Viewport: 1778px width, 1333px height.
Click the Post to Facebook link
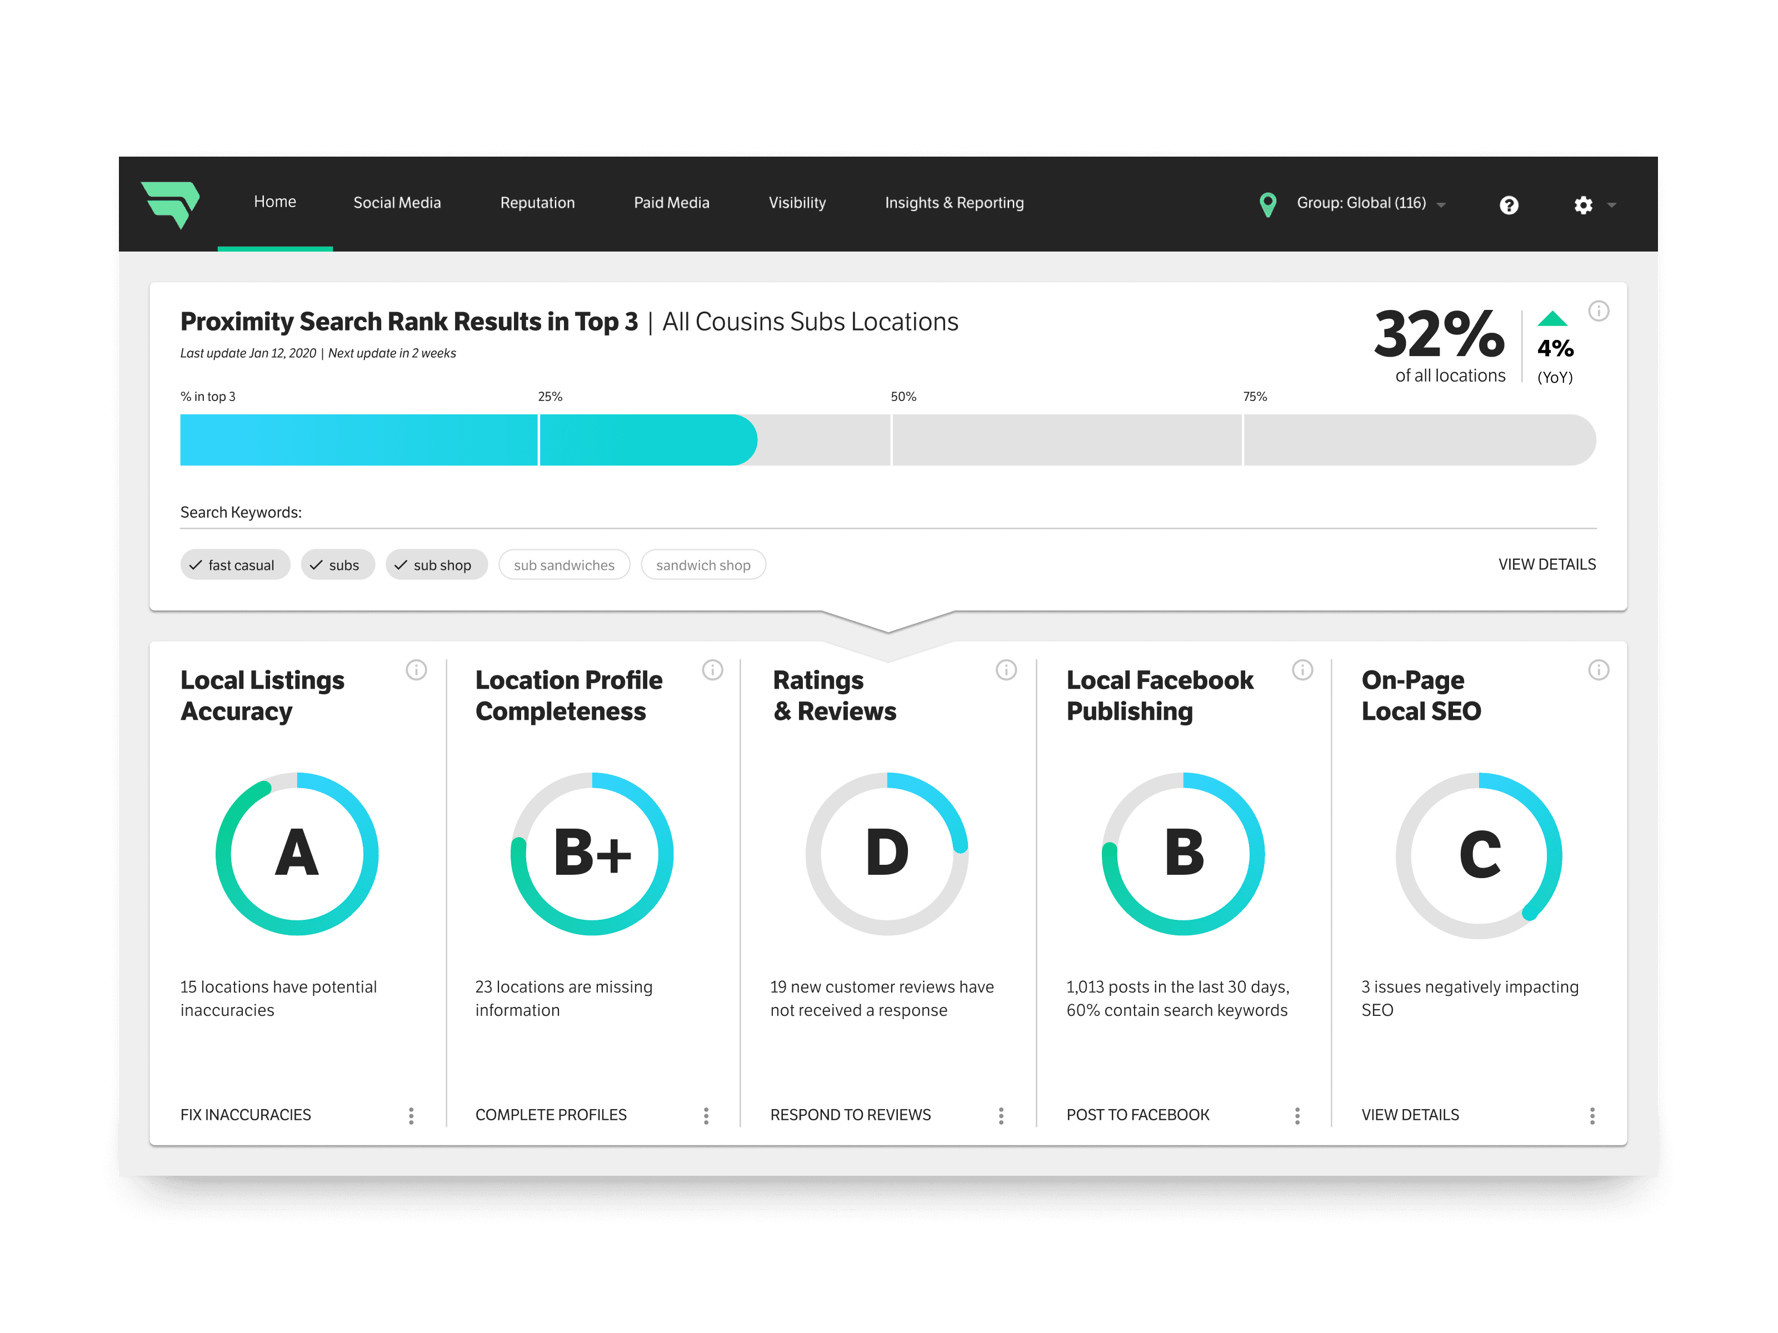point(1137,1115)
